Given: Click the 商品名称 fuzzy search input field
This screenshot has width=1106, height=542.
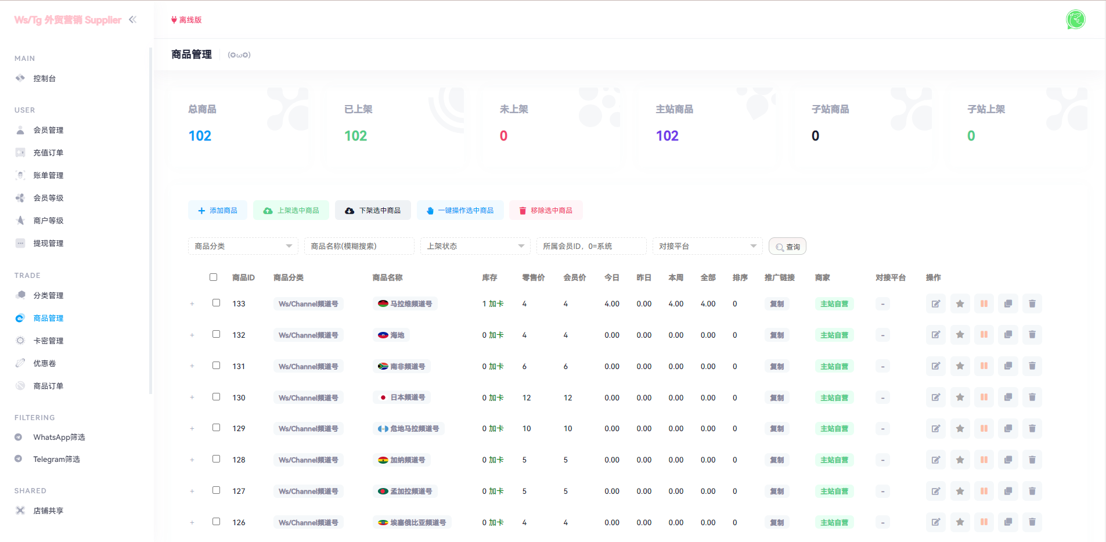Looking at the screenshot, I should (x=359, y=246).
